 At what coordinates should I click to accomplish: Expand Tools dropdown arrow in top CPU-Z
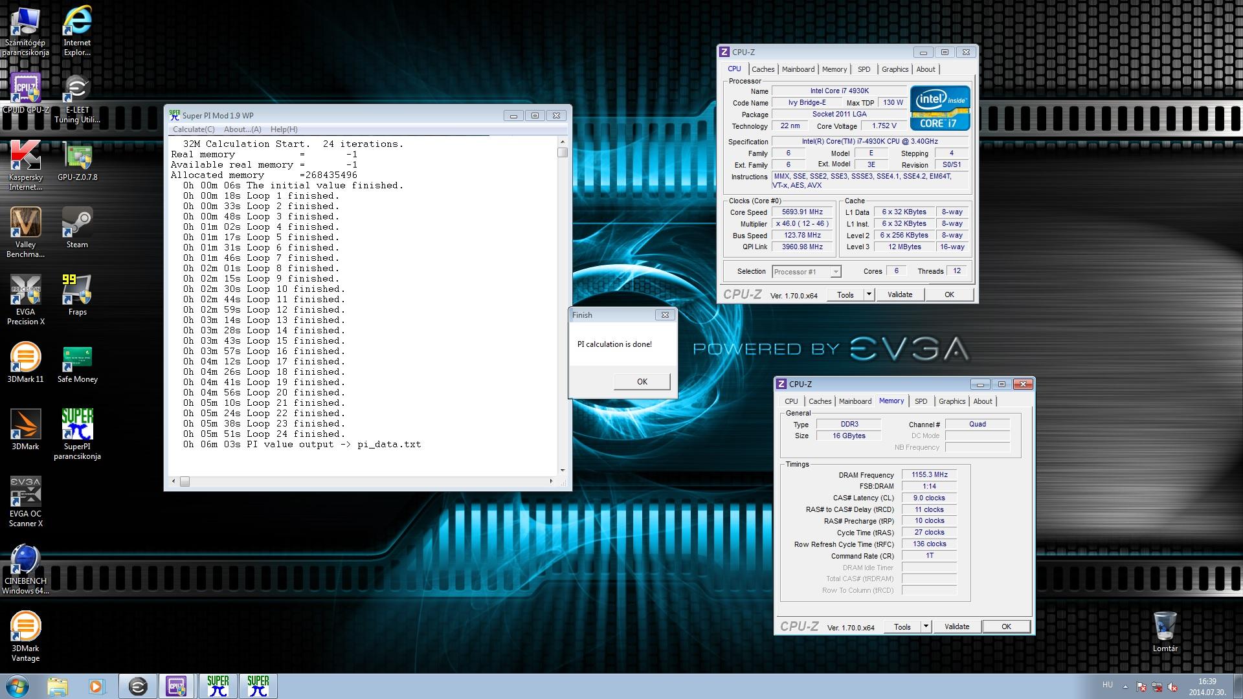869,294
